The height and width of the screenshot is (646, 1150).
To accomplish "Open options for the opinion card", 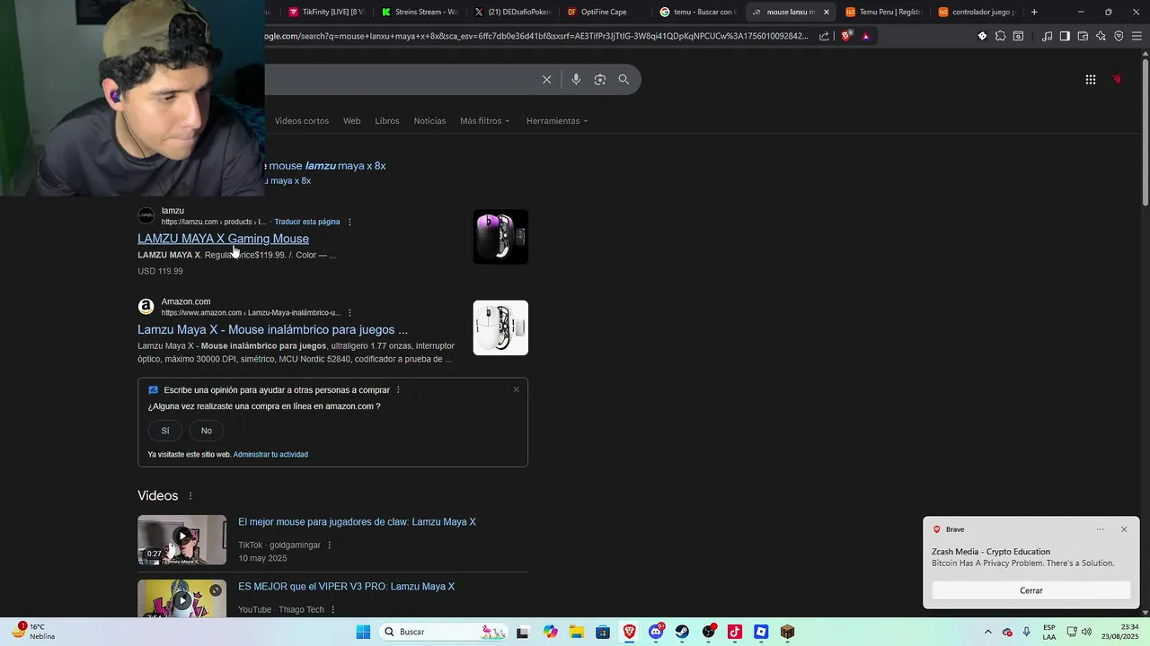I will click(x=398, y=390).
